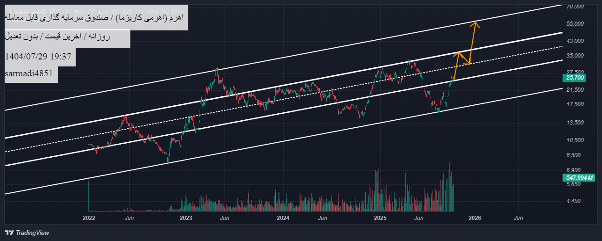Click the 2026 label on time axis
Viewport: 602px width, 241px height.
(x=475, y=218)
